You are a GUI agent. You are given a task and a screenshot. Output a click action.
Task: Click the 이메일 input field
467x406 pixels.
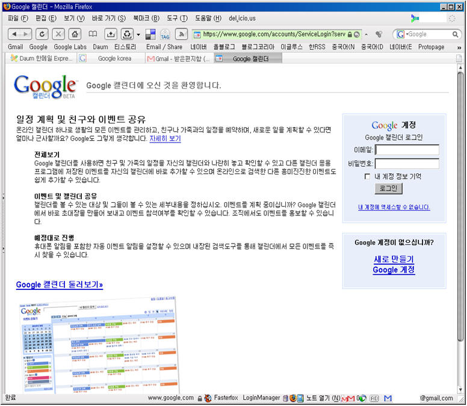(407, 150)
